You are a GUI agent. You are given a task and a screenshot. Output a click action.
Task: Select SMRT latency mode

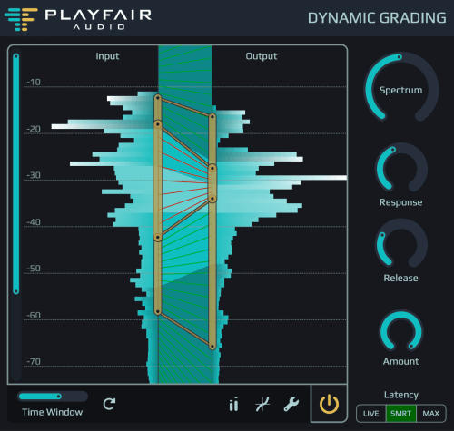(x=400, y=414)
